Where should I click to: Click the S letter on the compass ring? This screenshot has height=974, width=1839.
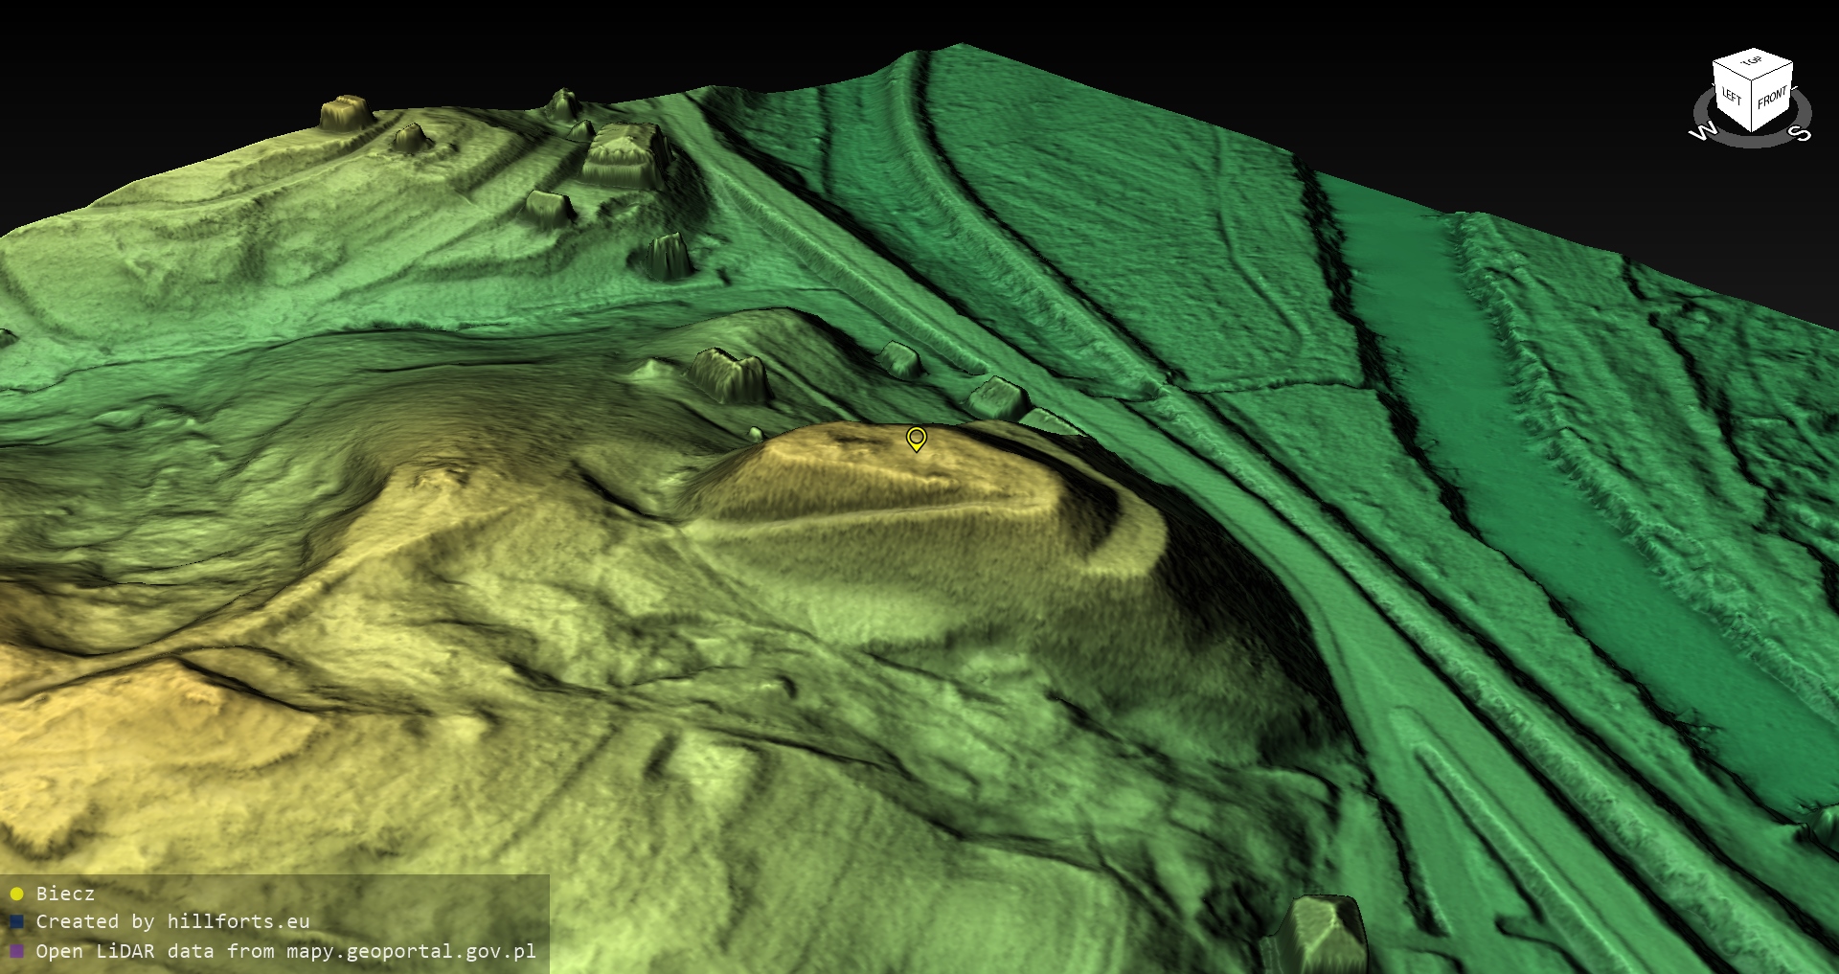[1802, 132]
